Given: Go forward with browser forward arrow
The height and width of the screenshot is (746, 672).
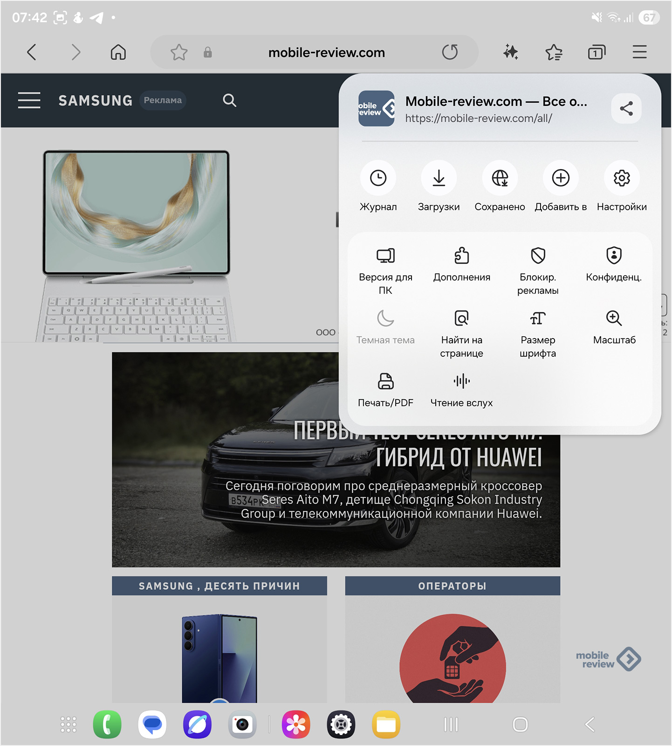Looking at the screenshot, I should pos(75,52).
